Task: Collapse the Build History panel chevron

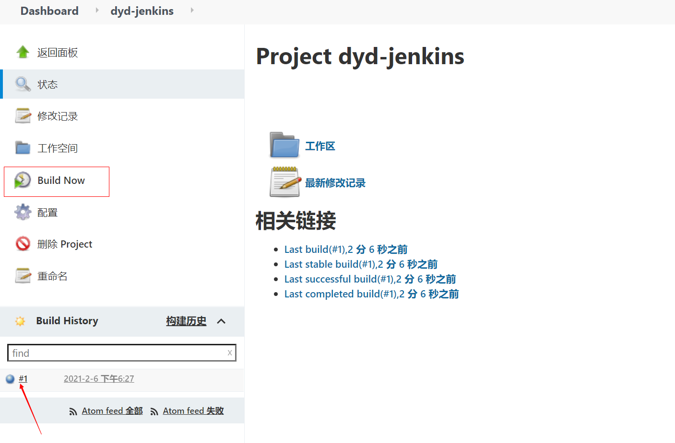Action: (221, 321)
